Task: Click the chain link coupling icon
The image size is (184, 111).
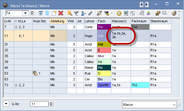Action: coord(90,13)
